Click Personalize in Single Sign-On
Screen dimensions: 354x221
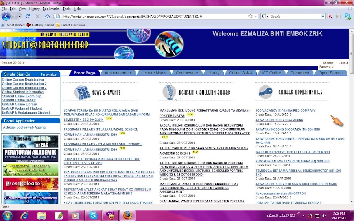48,74
